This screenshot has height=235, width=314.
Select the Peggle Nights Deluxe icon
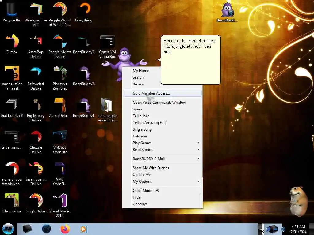coord(60,46)
